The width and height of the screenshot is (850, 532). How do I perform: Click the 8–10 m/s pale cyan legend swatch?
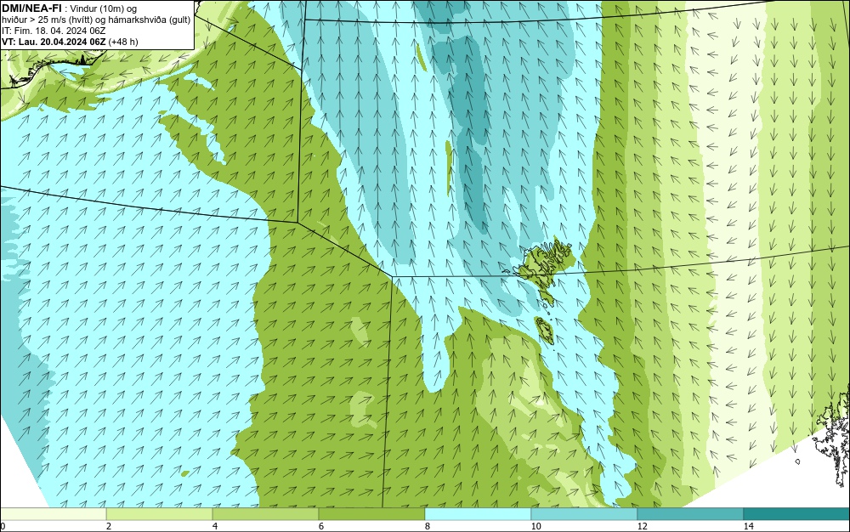pos(478,514)
